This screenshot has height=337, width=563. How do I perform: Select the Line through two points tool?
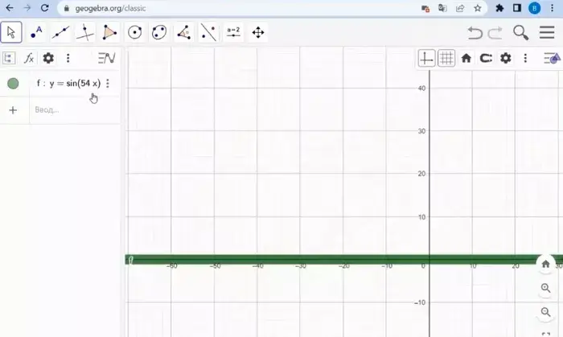click(x=60, y=32)
